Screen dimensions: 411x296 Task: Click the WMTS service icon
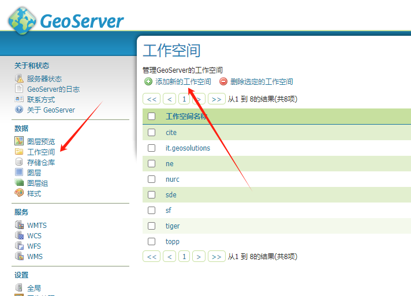pyautogui.click(x=20, y=225)
